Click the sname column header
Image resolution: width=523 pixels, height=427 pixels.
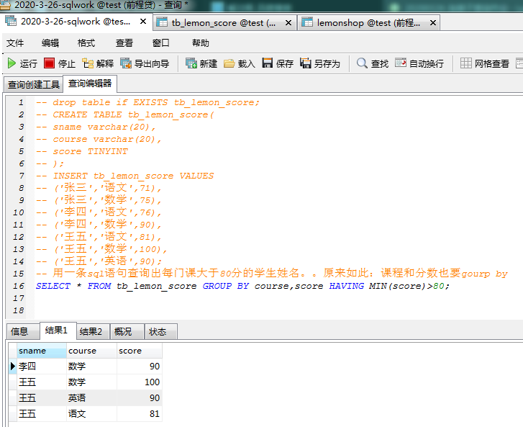point(40,351)
